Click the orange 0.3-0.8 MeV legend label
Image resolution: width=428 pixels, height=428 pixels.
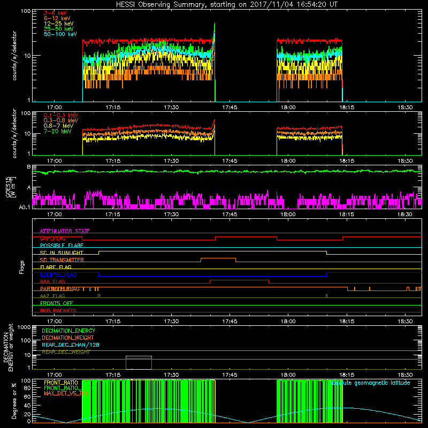[61, 120]
